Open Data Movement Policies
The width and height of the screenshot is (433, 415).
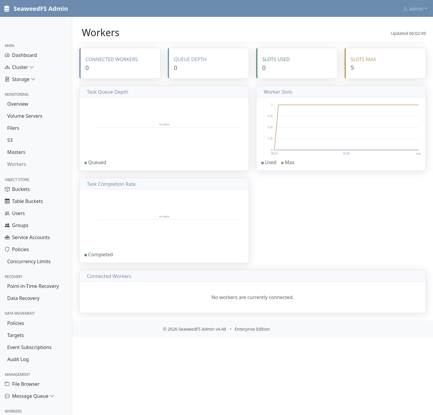[16, 323]
